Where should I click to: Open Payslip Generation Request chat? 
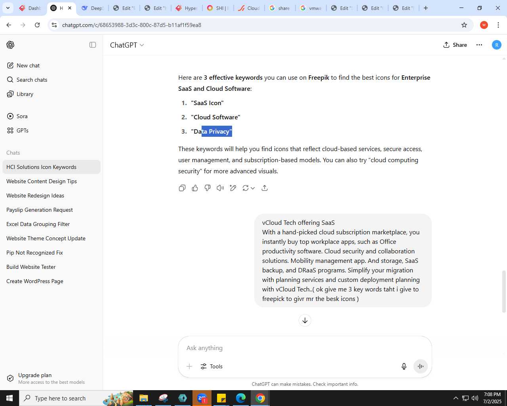pyautogui.click(x=51, y=210)
